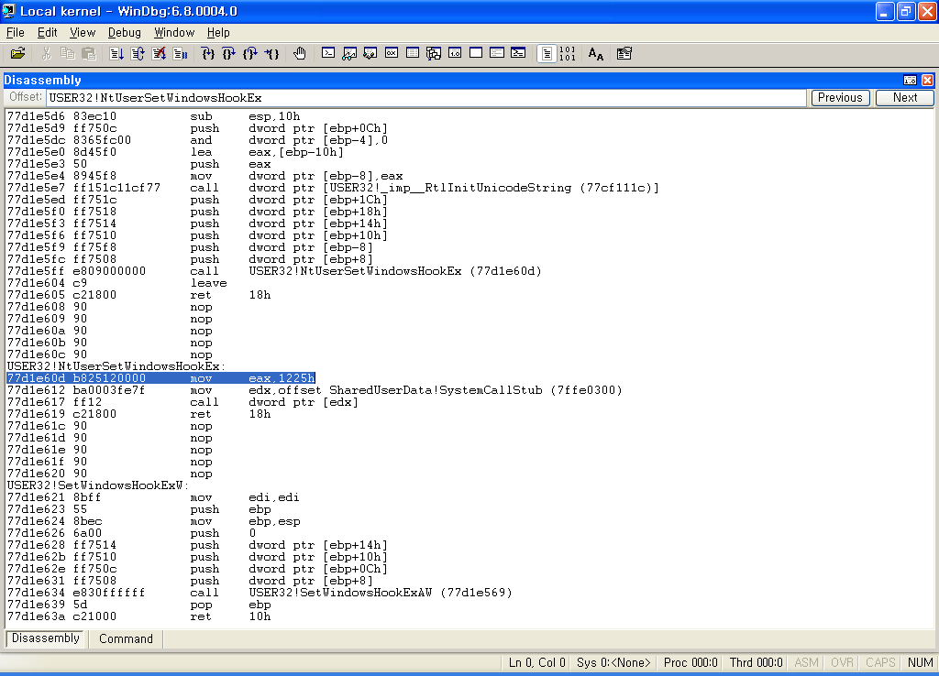
Task: Click the Step Into braces icon
Action: tap(208, 54)
